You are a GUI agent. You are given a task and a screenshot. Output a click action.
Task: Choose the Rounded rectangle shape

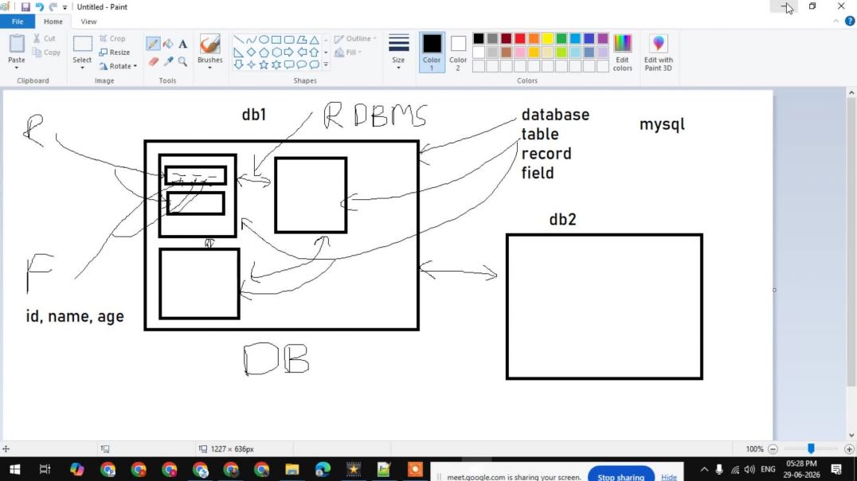[288, 40]
